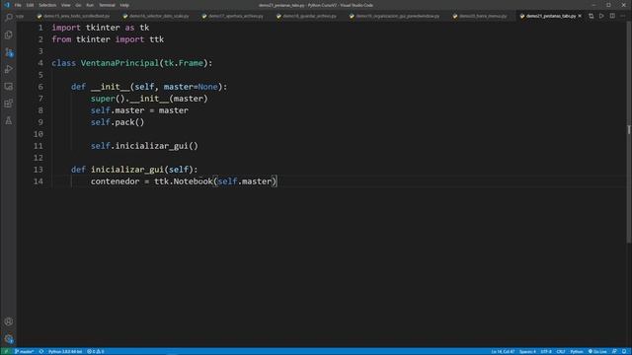Open the Explorer view in activity bar
The width and height of the screenshot is (632, 355).
coord(9,35)
